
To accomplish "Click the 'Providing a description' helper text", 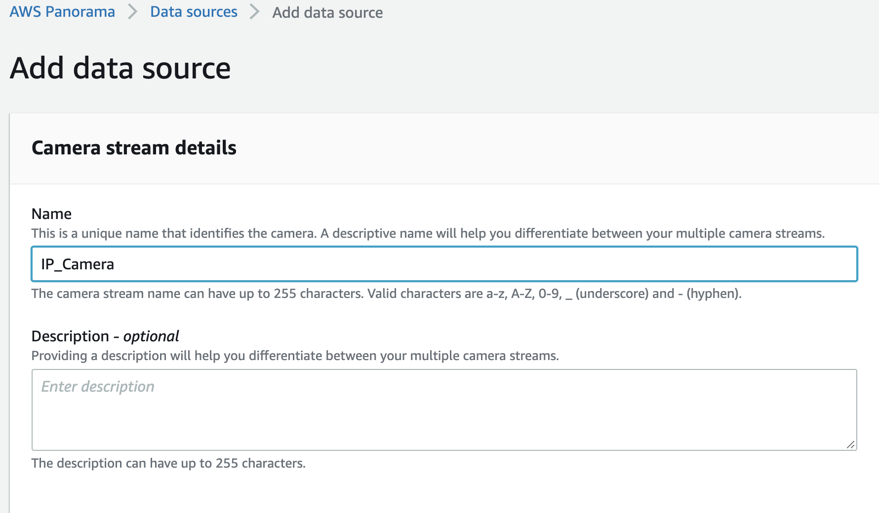I will (x=295, y=356).
